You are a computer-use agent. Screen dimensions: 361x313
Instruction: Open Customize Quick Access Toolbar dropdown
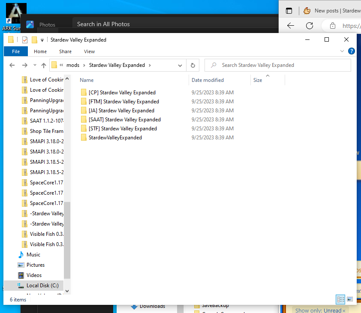click(x=42, y=40)
